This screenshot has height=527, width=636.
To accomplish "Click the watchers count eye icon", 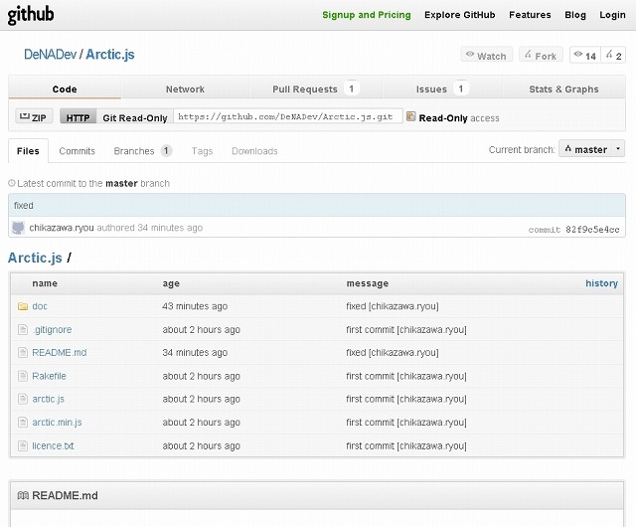I will point(577,56).
